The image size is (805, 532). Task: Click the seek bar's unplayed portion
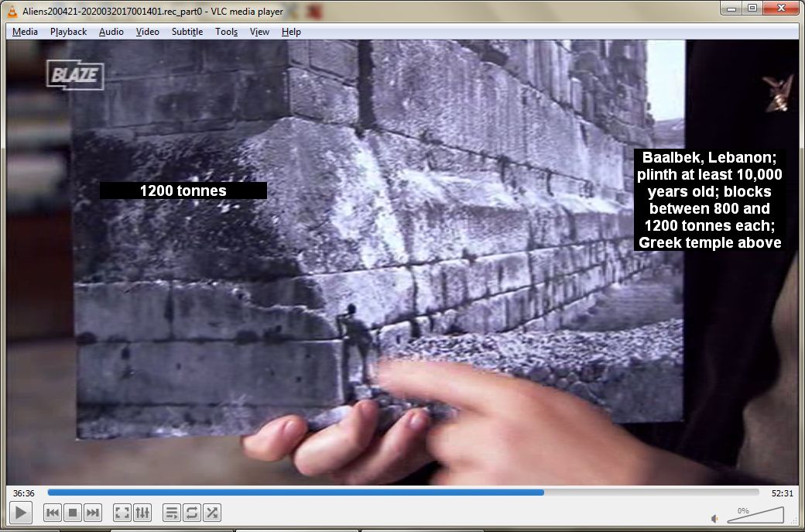pos(650,493)
